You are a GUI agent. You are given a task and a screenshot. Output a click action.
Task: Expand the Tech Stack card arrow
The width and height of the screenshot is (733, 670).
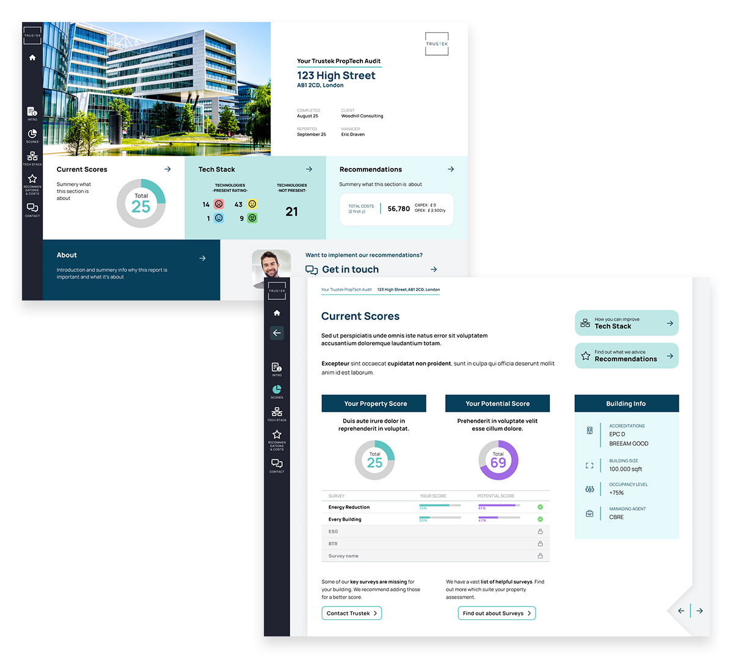[x=309, y=169]
